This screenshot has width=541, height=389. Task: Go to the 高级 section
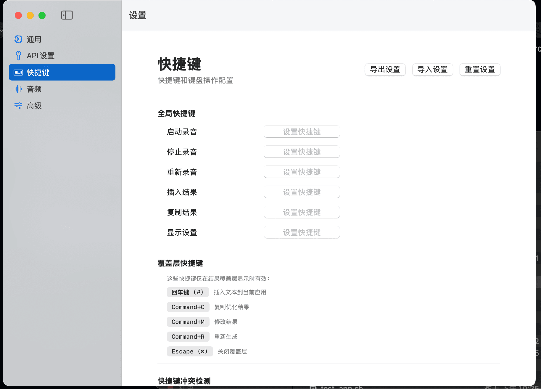coord(62,106)
